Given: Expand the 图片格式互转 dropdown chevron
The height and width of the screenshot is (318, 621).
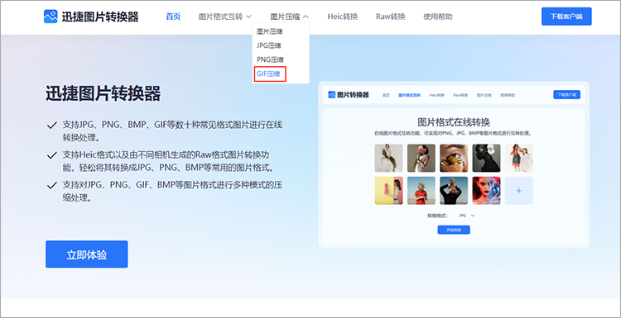Looking at the screenshot, I should coord(248,17).
